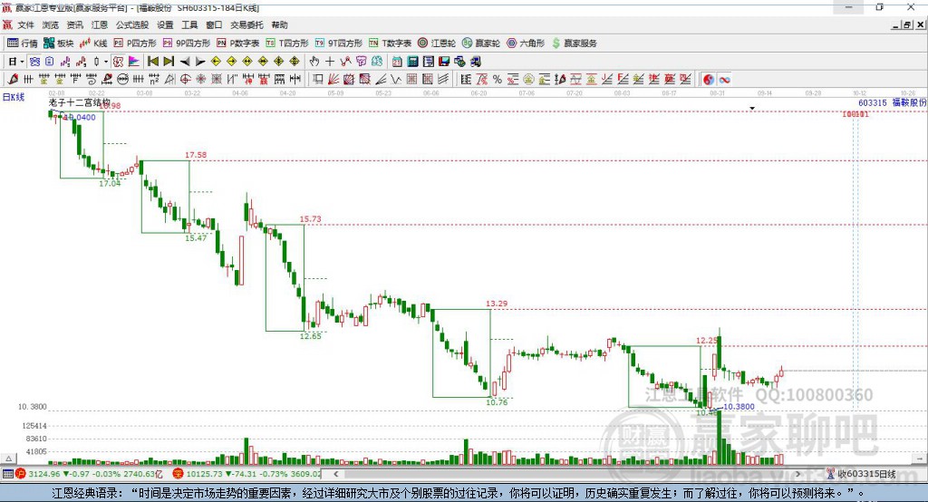The width and height of the screenshot is (928, 502).
Task: Click the 17.58 price level label
Action: click(196, 155)
